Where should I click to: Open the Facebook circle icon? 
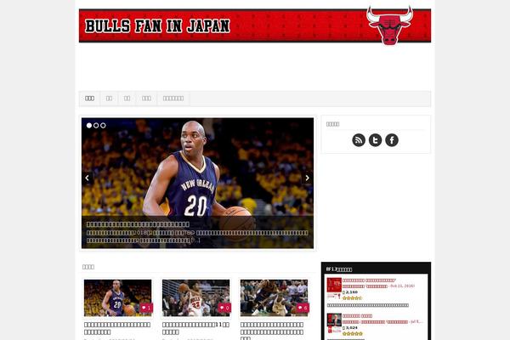pos(392,140)
